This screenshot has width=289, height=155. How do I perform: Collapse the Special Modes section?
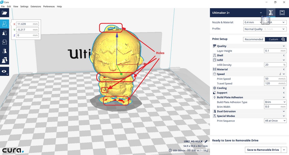pyautogui.click(x=284, y=116)
